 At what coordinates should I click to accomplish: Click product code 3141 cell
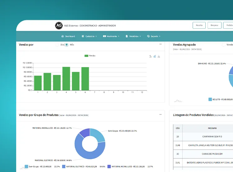pyautogui.click(x=178, y=163)
